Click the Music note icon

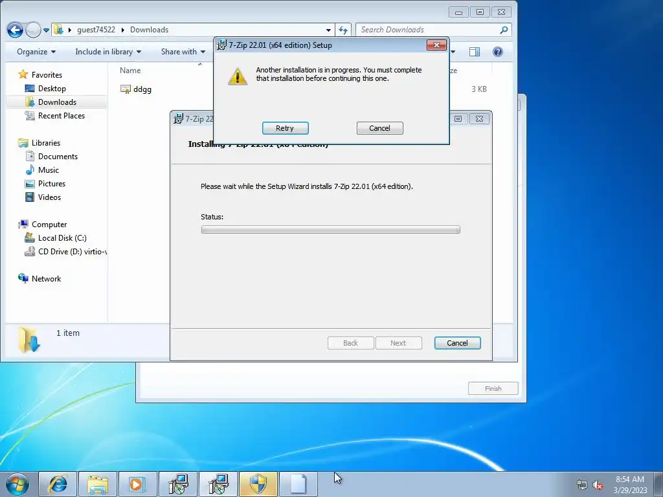30,170
